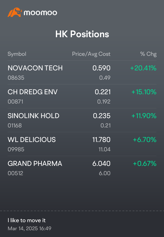164x237 pixels.
Task: Open the WL DELICIOUS position
Action: coord(82,144)
